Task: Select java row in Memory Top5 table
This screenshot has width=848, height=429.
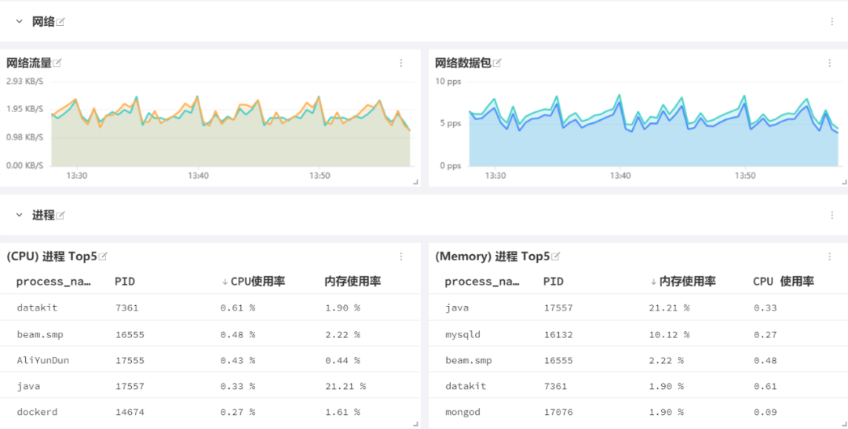Action: (638, 307)
